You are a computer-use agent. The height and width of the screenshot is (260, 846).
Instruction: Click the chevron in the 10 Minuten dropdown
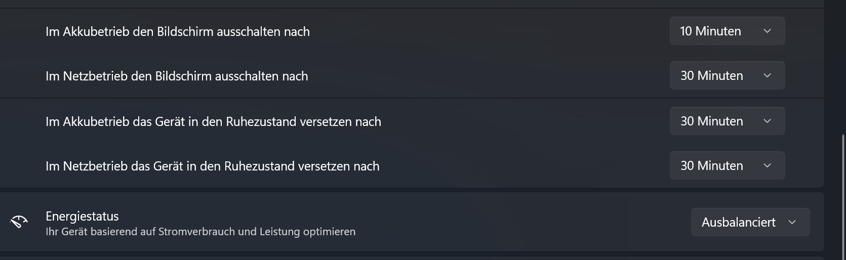tap(767, 31)
